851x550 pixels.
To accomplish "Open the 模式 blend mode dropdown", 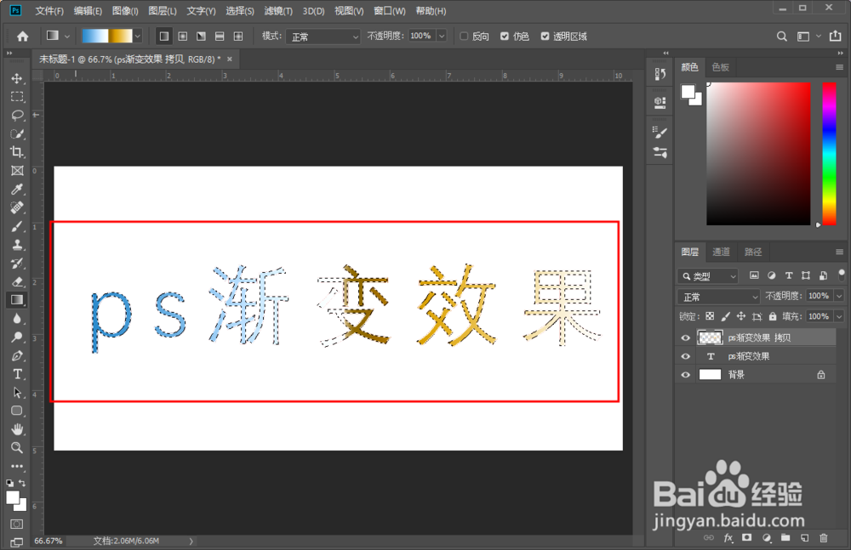I will pyautogui.click(x=323, y=36).
